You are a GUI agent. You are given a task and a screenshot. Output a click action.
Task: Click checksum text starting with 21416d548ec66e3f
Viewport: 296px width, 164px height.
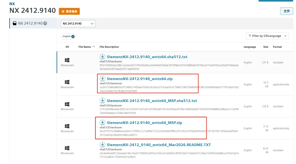point(169,111)
